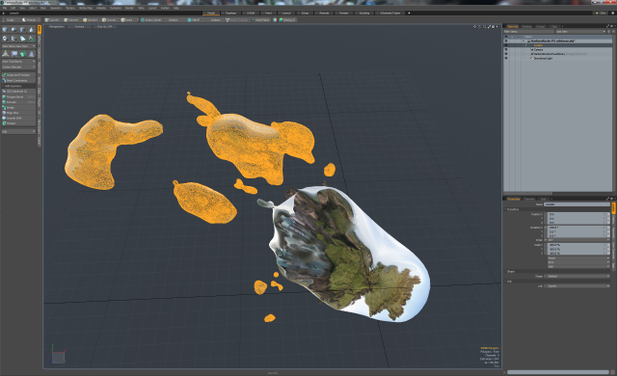Activate the Polygon Bevel tool

(18, 96)
